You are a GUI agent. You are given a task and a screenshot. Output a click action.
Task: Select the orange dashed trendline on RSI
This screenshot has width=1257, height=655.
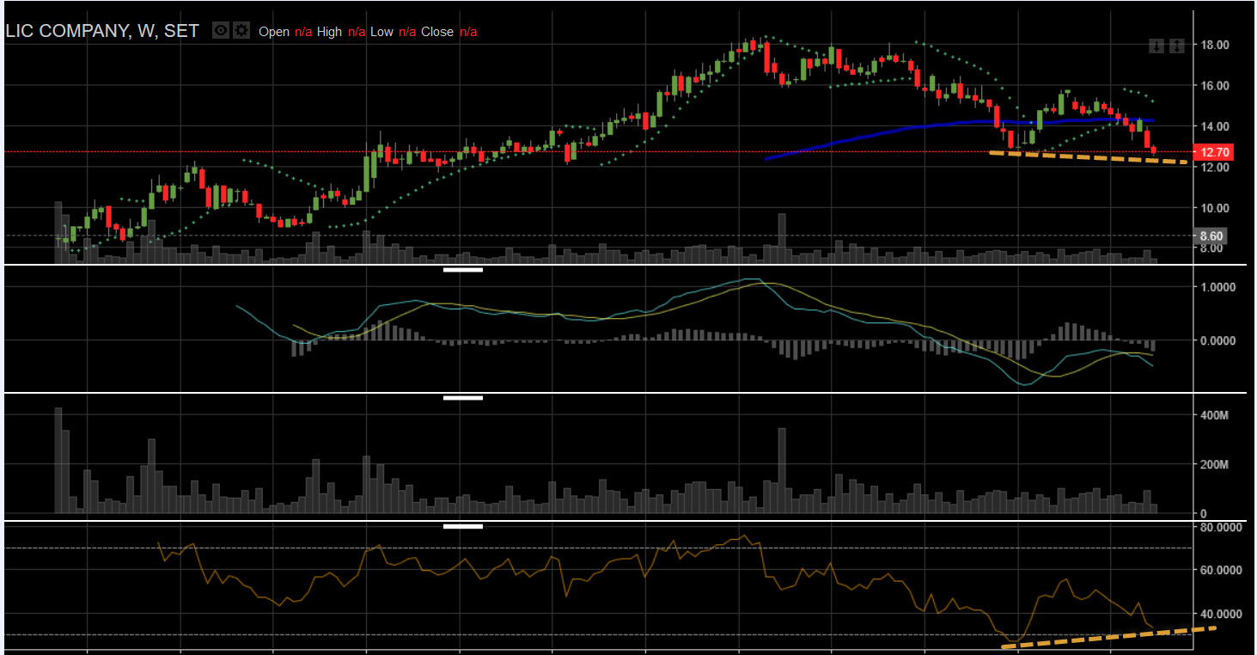pyautogui.click(x=1108, y=637)
